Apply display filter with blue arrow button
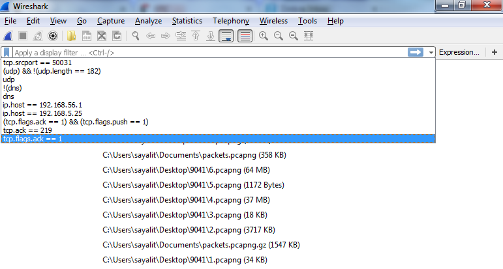 (416, 52)
